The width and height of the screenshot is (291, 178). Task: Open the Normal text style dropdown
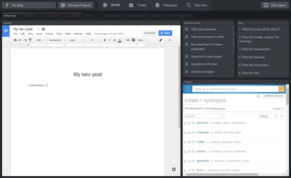56,40
